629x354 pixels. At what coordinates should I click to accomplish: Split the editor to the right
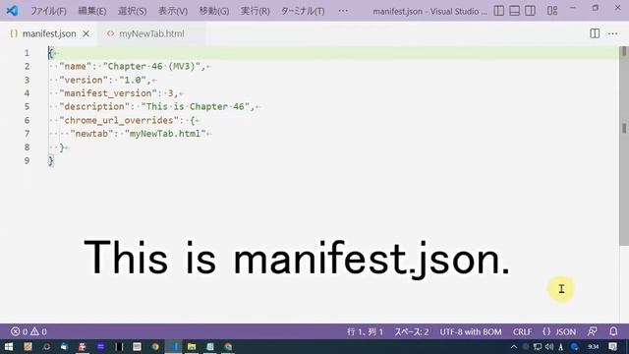(595, 33)
